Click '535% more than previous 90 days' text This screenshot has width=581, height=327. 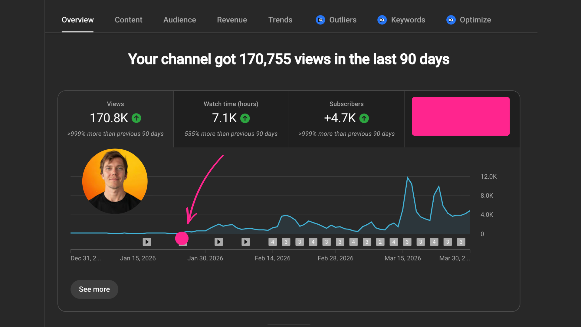coord(231,134)
